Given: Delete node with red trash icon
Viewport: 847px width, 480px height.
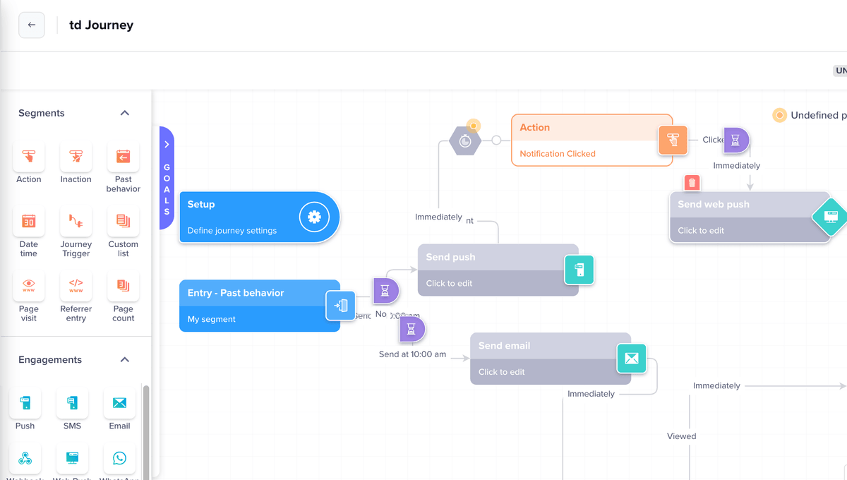Looking at the screenshot, I should [692, 183].
